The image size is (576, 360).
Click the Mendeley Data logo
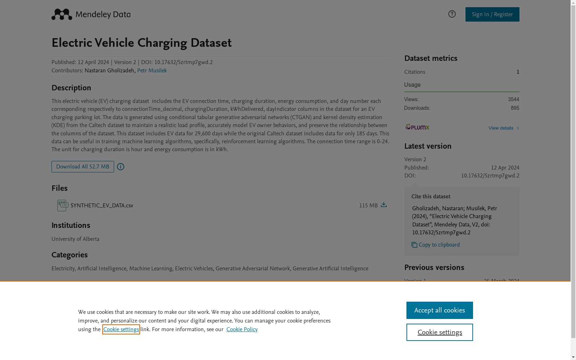pyautogui.click(x=91, y=14)
